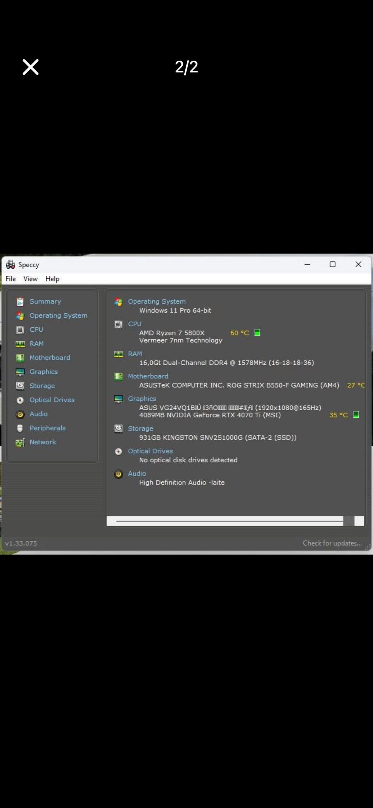373x808 pixels.
Task: Click the RAM icon in the summary pane
Action: point(119,354)
